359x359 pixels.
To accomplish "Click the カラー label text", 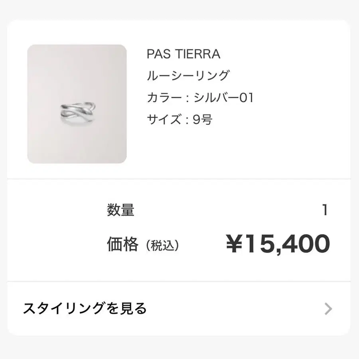I will pos(164,98).
